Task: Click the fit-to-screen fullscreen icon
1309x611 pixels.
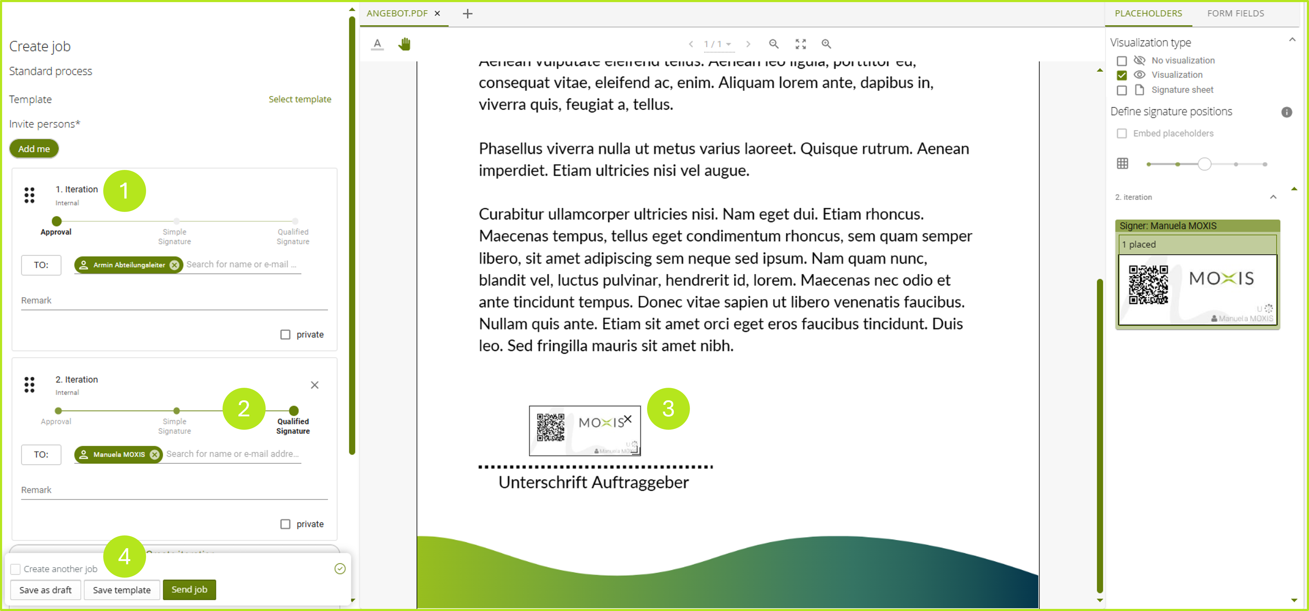Action: coord(800,44)
